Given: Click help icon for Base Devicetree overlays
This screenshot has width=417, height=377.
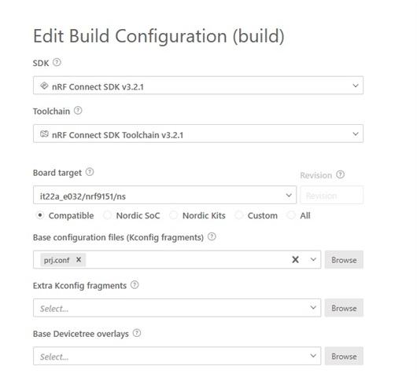Looking at the screenshot, I should click(137, 333).
